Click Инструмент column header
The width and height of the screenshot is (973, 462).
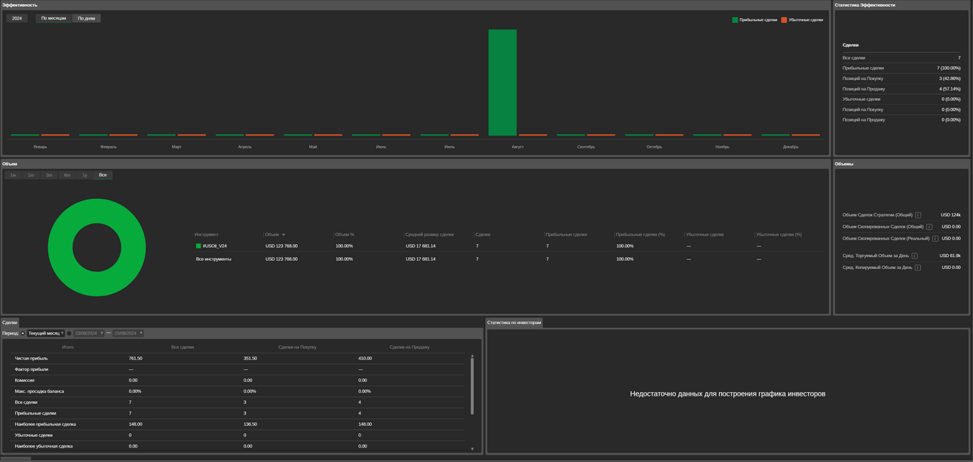[207, 234]
